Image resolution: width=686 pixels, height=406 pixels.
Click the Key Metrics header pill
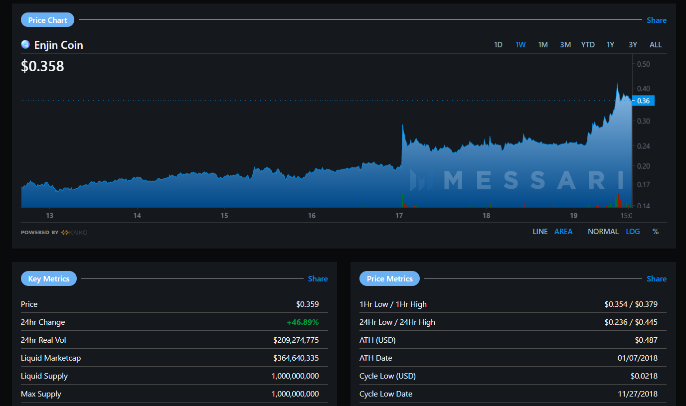pyautogui.click(x=49, y=278)
